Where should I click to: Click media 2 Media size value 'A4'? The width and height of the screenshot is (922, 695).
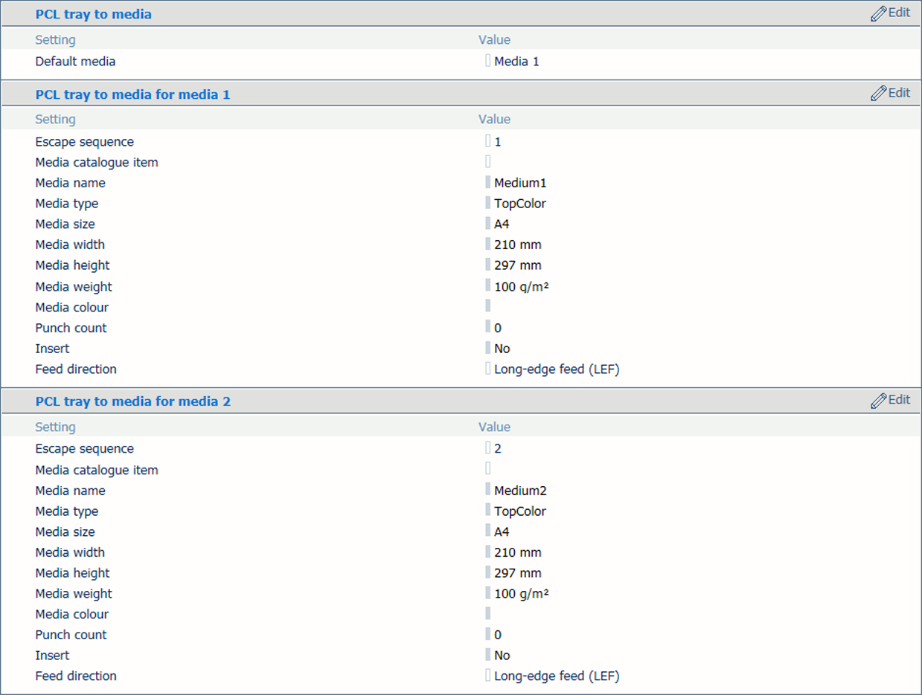tap(502, 532)
